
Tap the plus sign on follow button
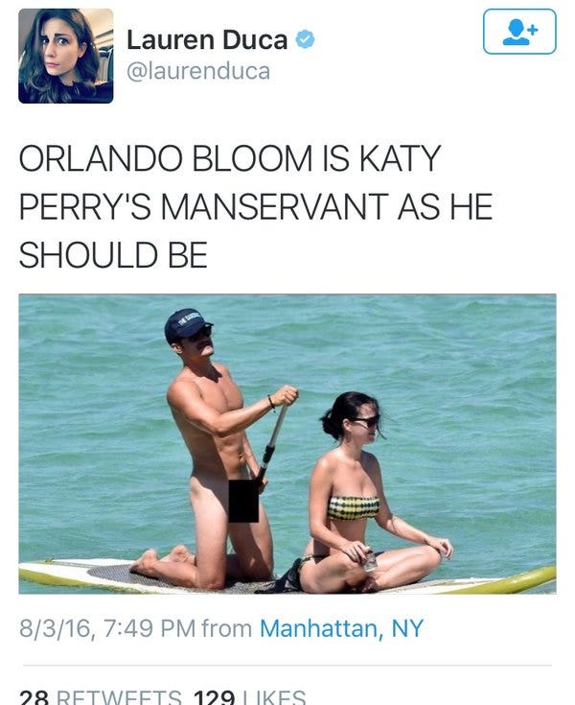coord(533,30)
